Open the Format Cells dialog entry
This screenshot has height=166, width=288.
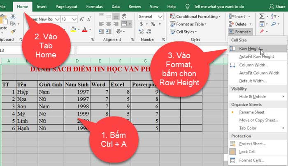(252, 160)
